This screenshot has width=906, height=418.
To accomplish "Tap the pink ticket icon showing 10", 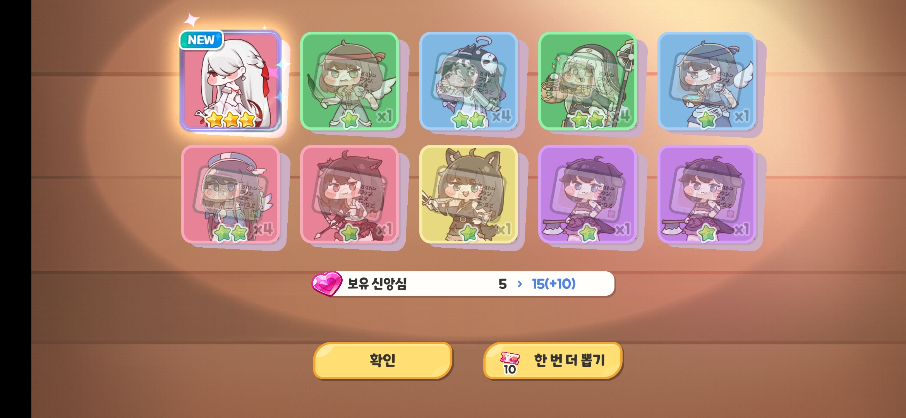I will point(510,363).
